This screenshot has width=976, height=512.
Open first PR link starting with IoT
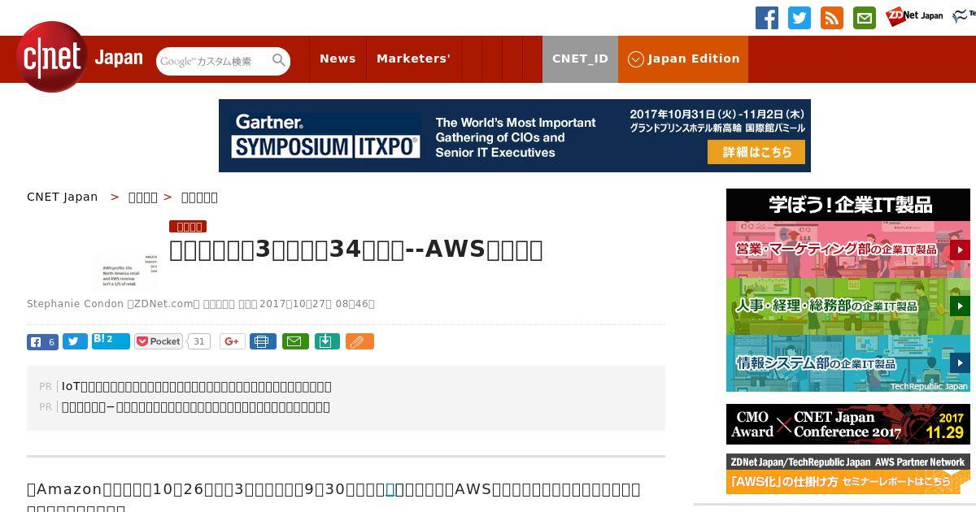(x=197, y=387)
